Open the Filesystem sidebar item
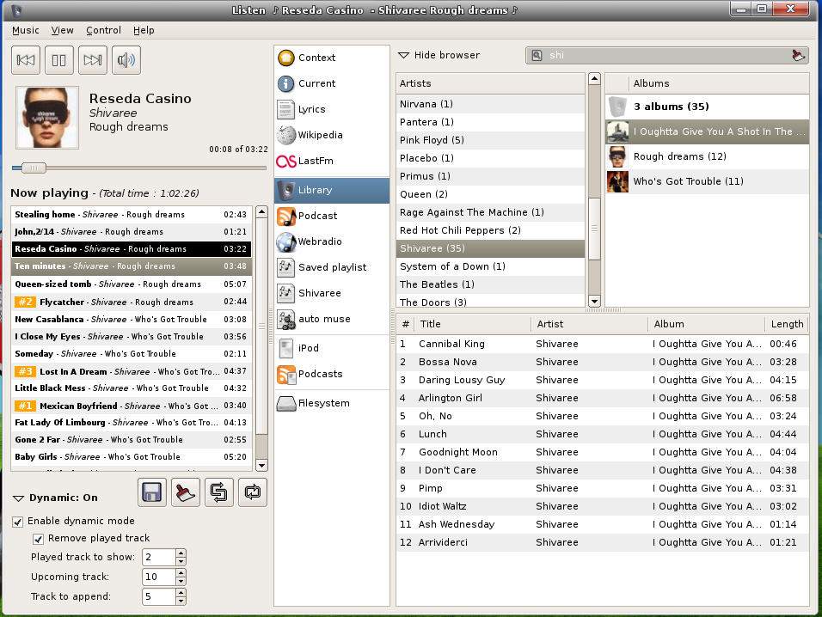 tap(332, 403)
